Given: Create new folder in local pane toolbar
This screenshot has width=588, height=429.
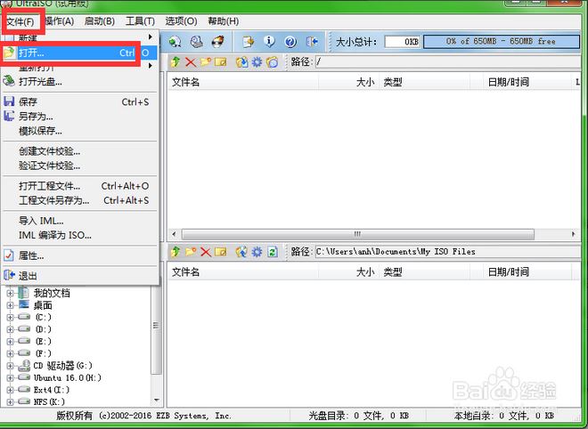Looking at the screenshot, I should [191, 252].
